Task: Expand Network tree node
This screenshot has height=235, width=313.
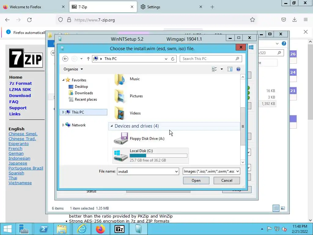Action: [x=63, y=125]
